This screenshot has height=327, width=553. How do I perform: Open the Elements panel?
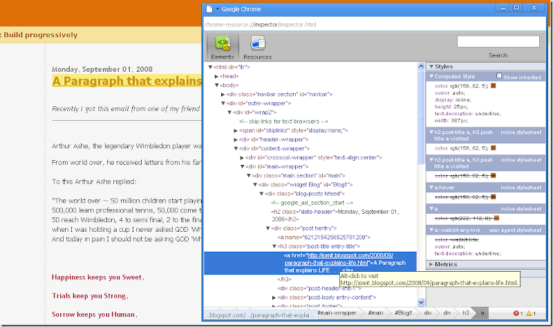pos(222,48)
